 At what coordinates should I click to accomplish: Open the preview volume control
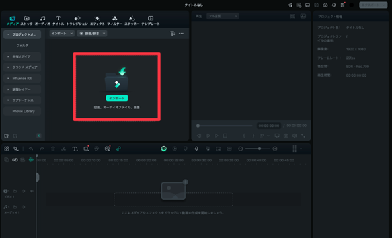[x=295, y=136]
